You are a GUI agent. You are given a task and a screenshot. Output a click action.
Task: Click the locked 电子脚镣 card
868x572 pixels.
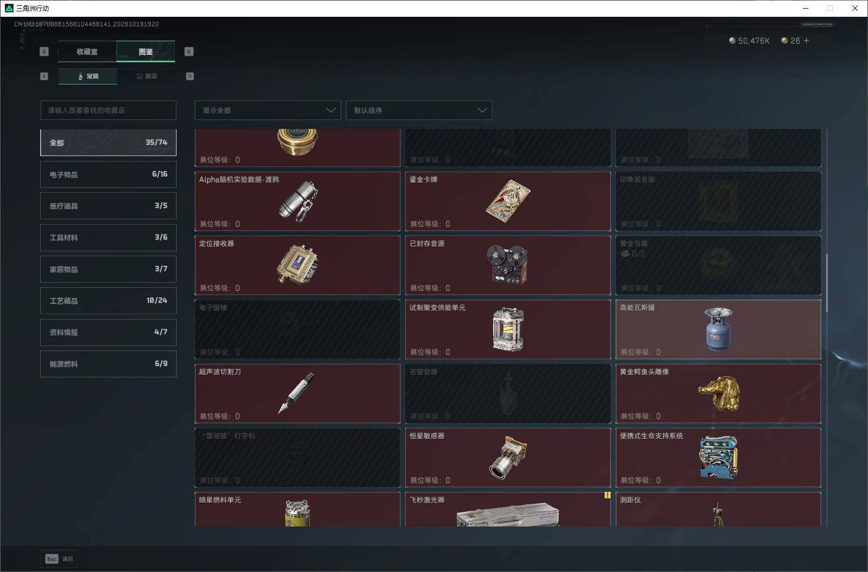[297, 329]
